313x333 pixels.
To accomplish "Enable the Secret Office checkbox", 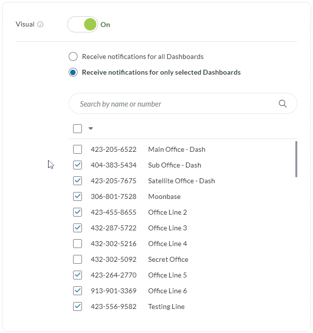I will pos(78,259).
